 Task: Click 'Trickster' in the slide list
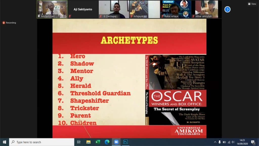84,108
